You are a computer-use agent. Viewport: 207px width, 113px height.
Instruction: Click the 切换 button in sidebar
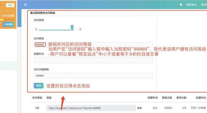tap(10, 5)
